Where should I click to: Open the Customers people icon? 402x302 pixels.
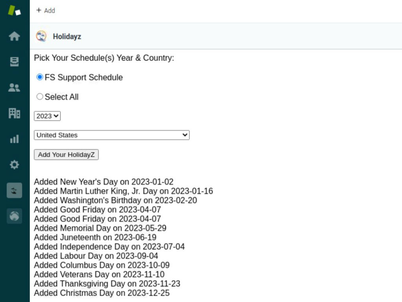pyautogui.click(x=14, y=88)
